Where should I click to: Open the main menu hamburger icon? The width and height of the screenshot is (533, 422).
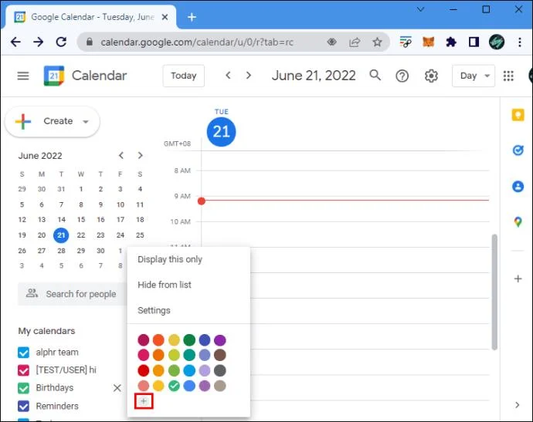tap(23, 76)
